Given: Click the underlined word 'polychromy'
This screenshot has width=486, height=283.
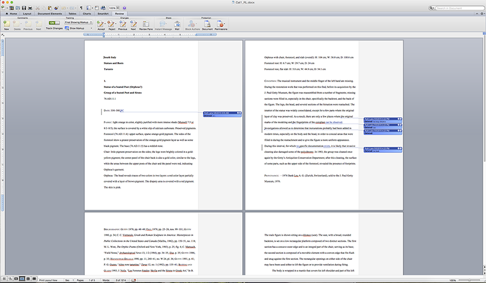Looking at the screenshot, I should (x=307, y=152).
